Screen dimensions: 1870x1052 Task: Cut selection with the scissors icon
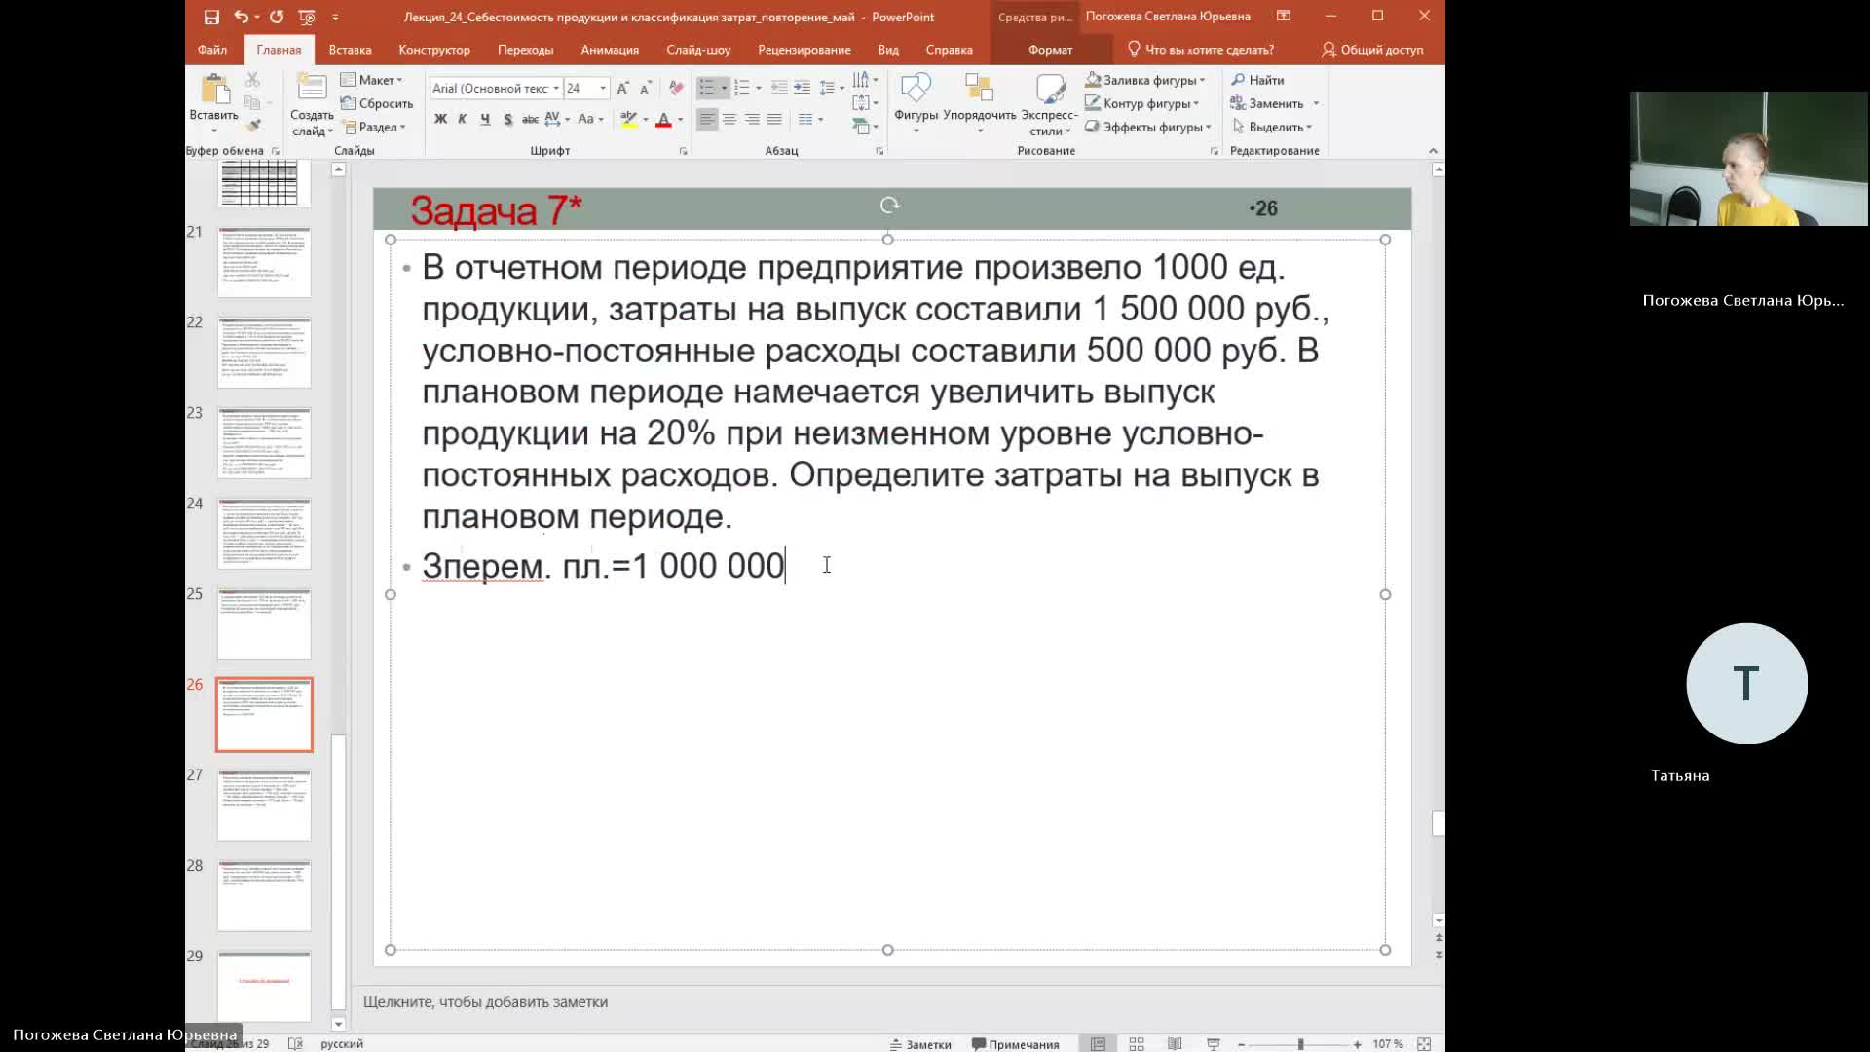pos(252,80)
